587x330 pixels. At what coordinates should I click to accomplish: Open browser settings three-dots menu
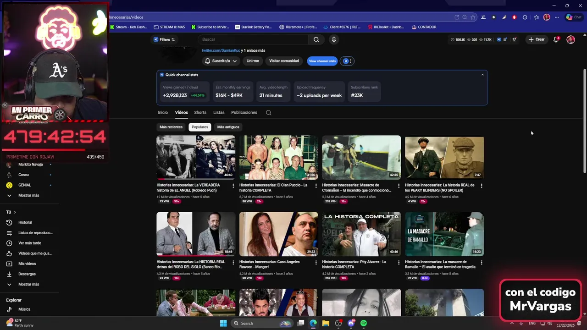pyautogui.click(x=557, y=17)
